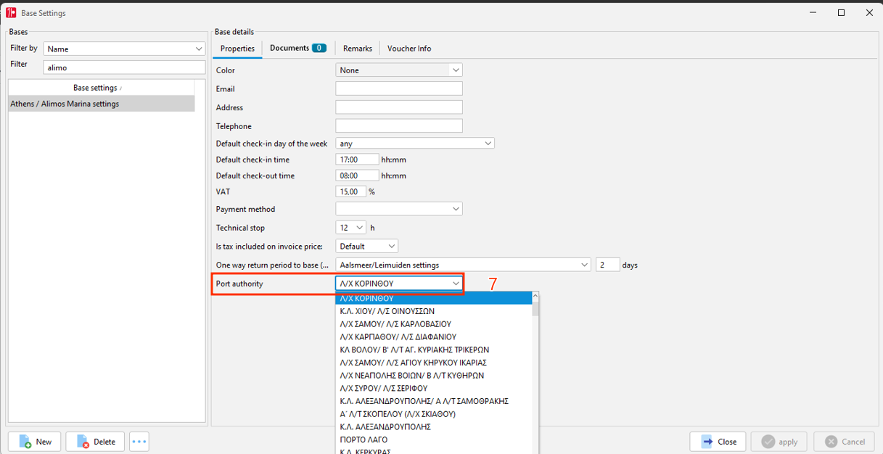The height and width of the screenshot is (454, 883).
Task: Click the apply button
Action: [x=780, y=442]
